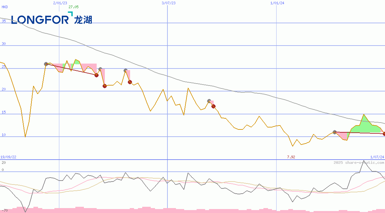
Task: Select the 3/07/23 date label
Action: click(x=168, y=3)
